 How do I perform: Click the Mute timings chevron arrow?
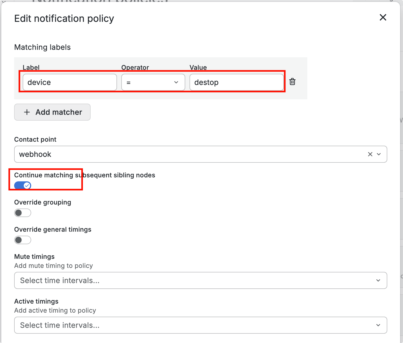pyautogui.click(x=378, y=280)
